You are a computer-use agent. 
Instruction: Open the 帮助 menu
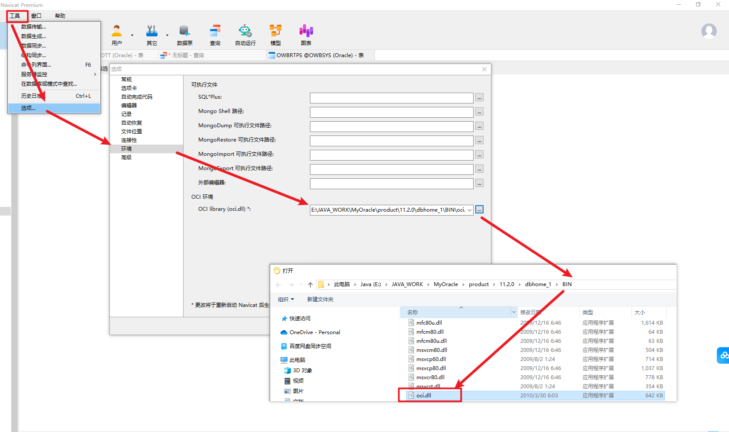(60, 16)
